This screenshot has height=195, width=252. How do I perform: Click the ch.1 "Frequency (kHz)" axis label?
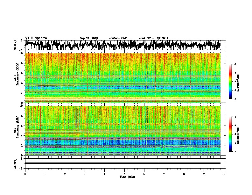pos(18,74)
